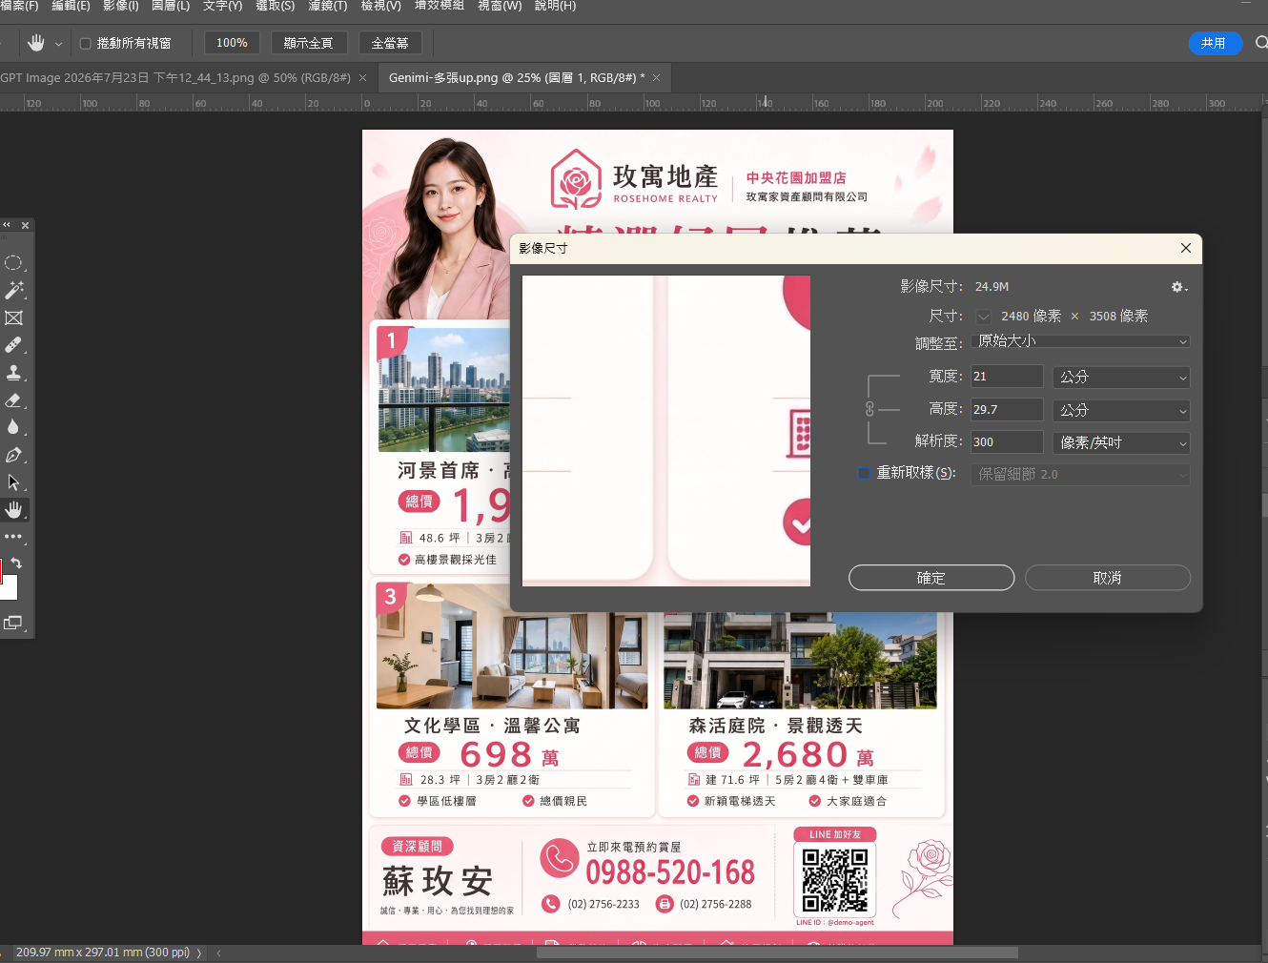Screen dimensions: 1268x963
Task: Click the 寬度 input field showing 21
Action: 1007,377
